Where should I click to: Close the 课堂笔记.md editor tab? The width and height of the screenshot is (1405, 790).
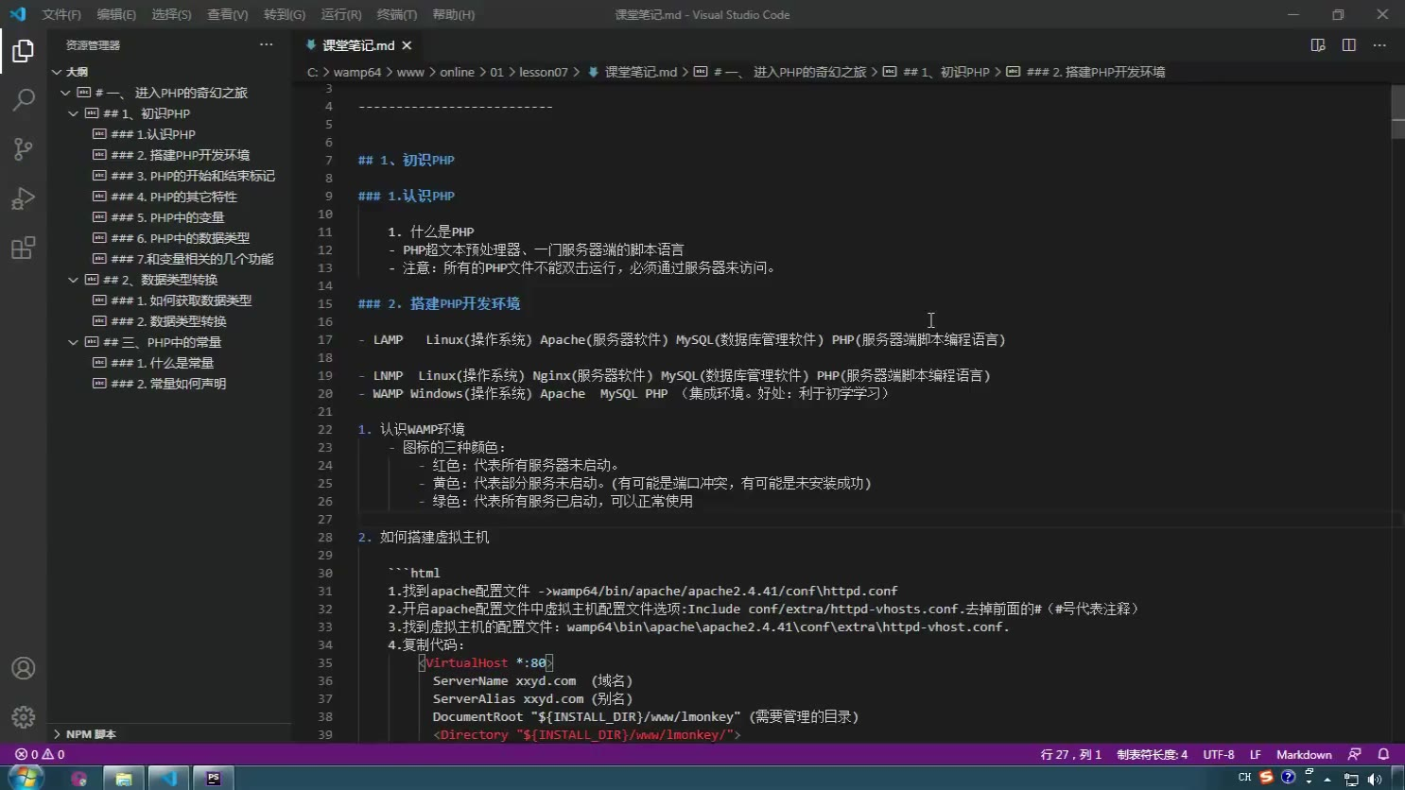[x=407, y=45]
